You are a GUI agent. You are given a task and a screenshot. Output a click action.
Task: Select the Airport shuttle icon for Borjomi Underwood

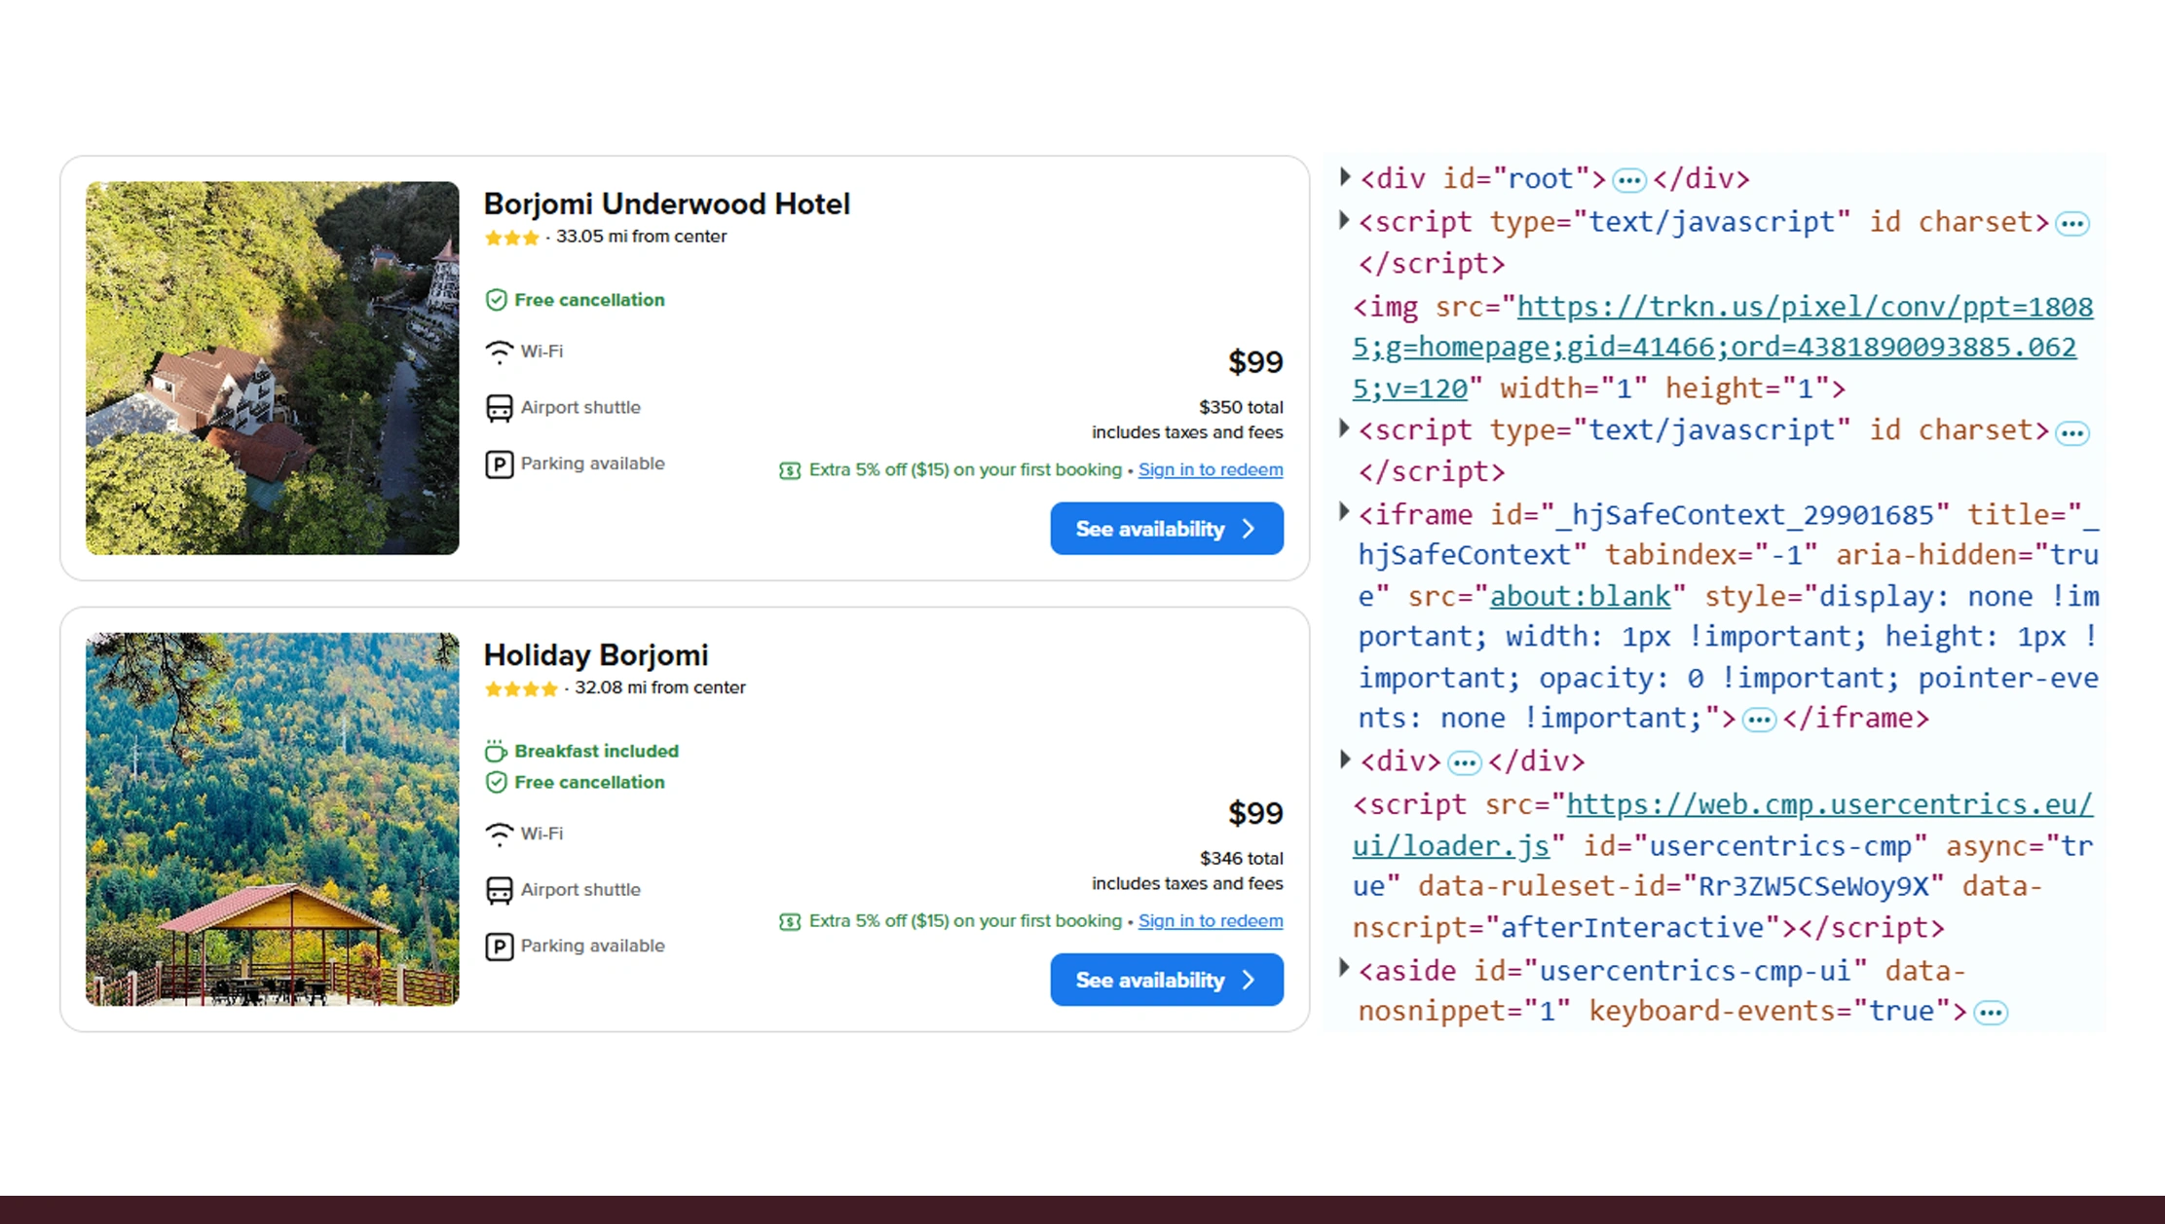point(500,408)
